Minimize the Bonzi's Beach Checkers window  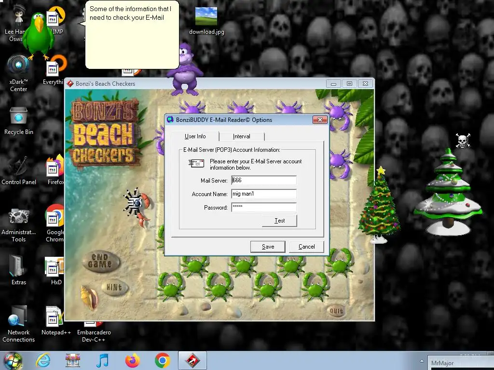[334, 84]
